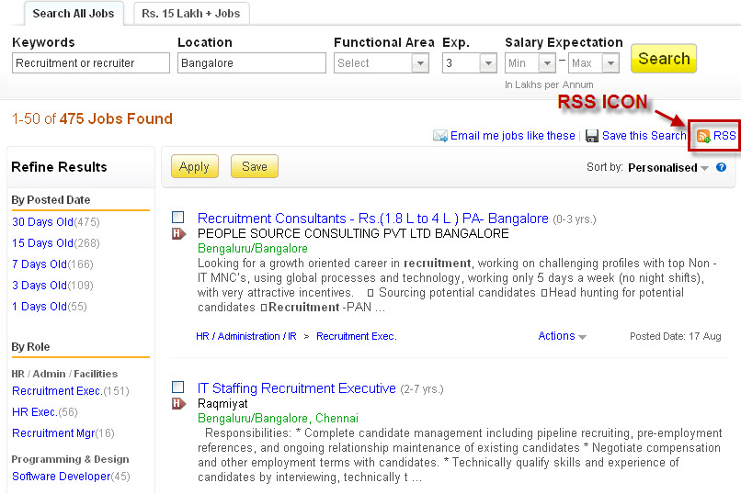Filter by 7 Days Old link
Image resolution: width=741 pixels, height=494 pixels.
(x=40, y=264)
